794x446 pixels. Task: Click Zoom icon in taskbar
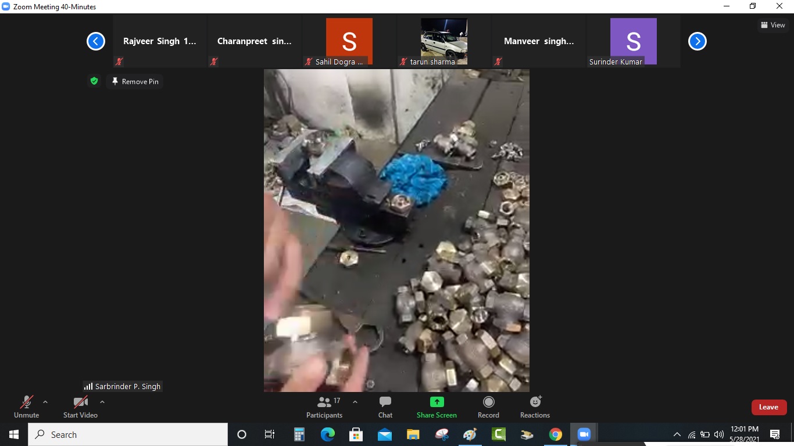(x=584, y=434)
